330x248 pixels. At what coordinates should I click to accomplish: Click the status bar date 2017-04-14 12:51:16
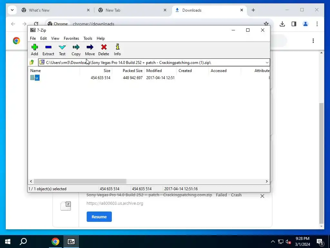point(181,189)
